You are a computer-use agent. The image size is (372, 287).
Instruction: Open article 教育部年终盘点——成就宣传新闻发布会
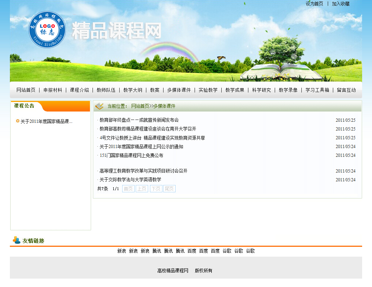139,120
